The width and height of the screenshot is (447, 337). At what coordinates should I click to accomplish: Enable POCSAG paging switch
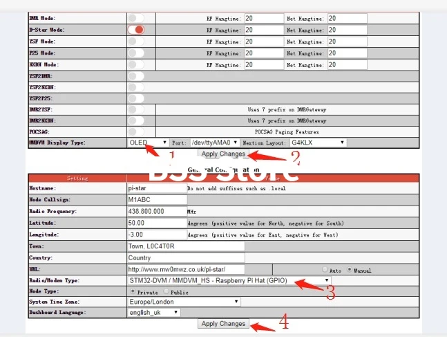(136, 131)
